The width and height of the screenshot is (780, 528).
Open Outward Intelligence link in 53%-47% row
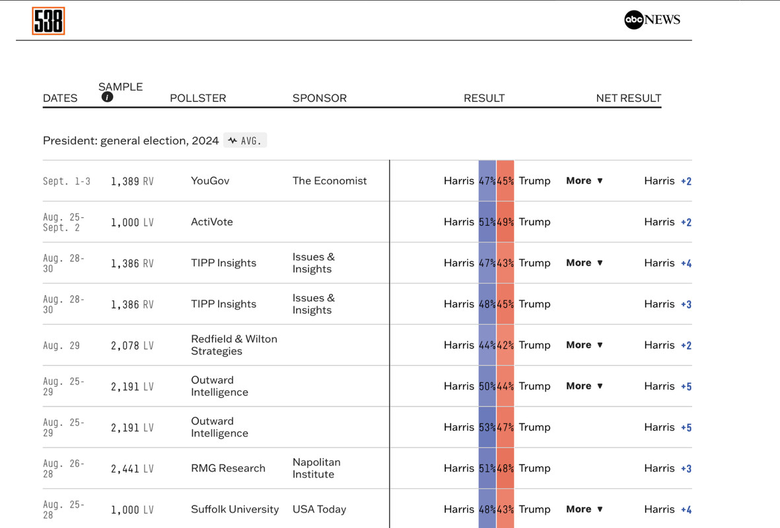219,427
